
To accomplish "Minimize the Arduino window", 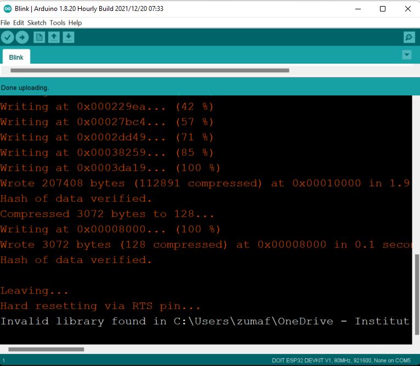I will click(x=358, y=9).
